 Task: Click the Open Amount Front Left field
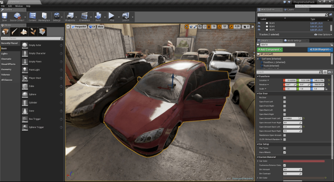[292, 118]
